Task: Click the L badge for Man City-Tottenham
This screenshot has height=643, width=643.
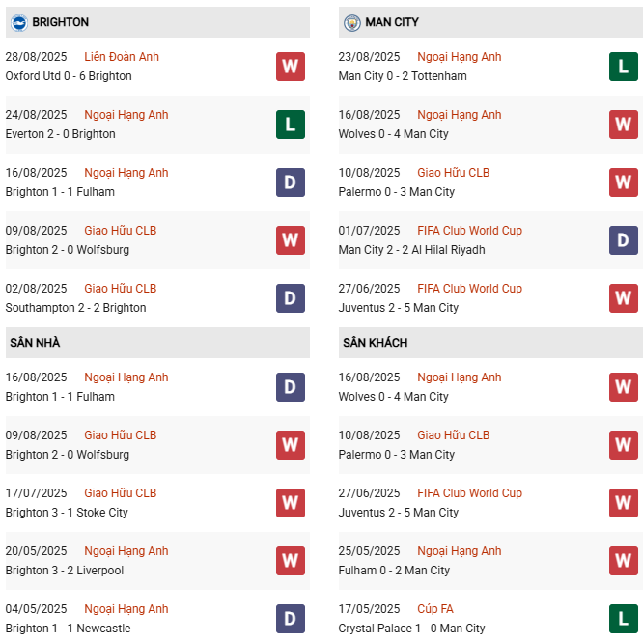Action: click(x=624, y=67)
